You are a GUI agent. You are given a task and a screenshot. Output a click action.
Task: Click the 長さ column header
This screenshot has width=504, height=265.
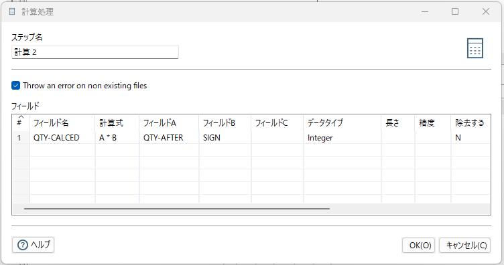tap(398, 122)
